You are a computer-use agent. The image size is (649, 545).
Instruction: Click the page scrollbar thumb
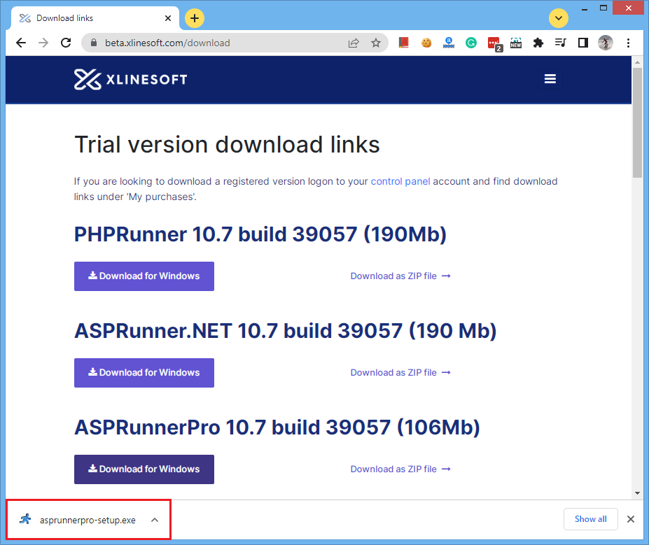click(637, 123)
